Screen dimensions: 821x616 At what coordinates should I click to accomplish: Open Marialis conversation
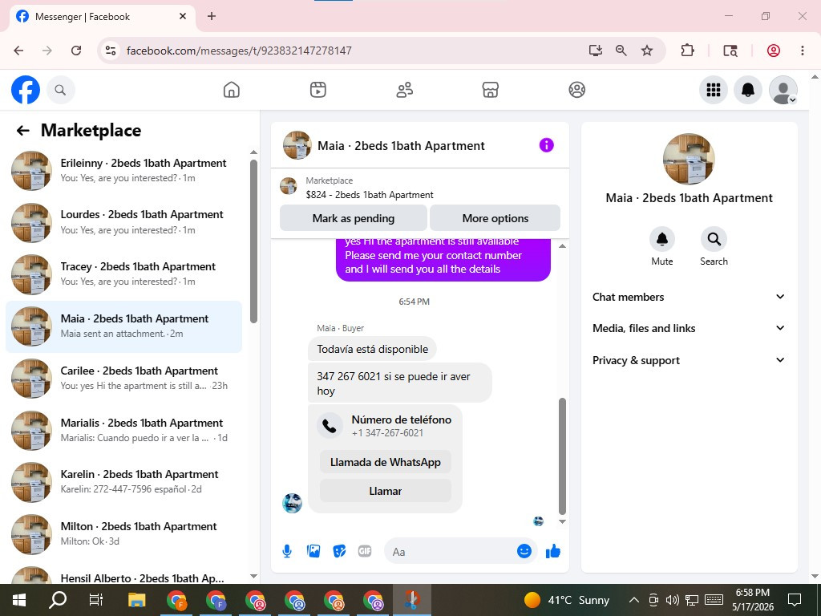point(124,430)
